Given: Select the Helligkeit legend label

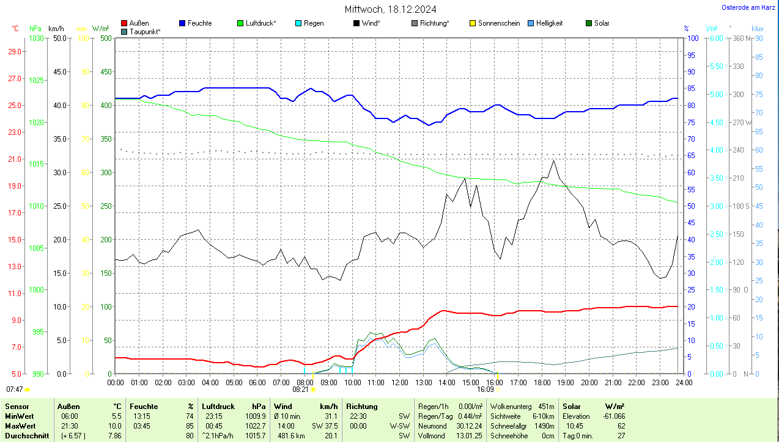Looking at the screenshot, I should pyautogui.click(x=549, y=23).
